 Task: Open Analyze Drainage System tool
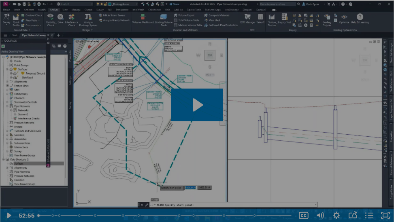[88, 20]
